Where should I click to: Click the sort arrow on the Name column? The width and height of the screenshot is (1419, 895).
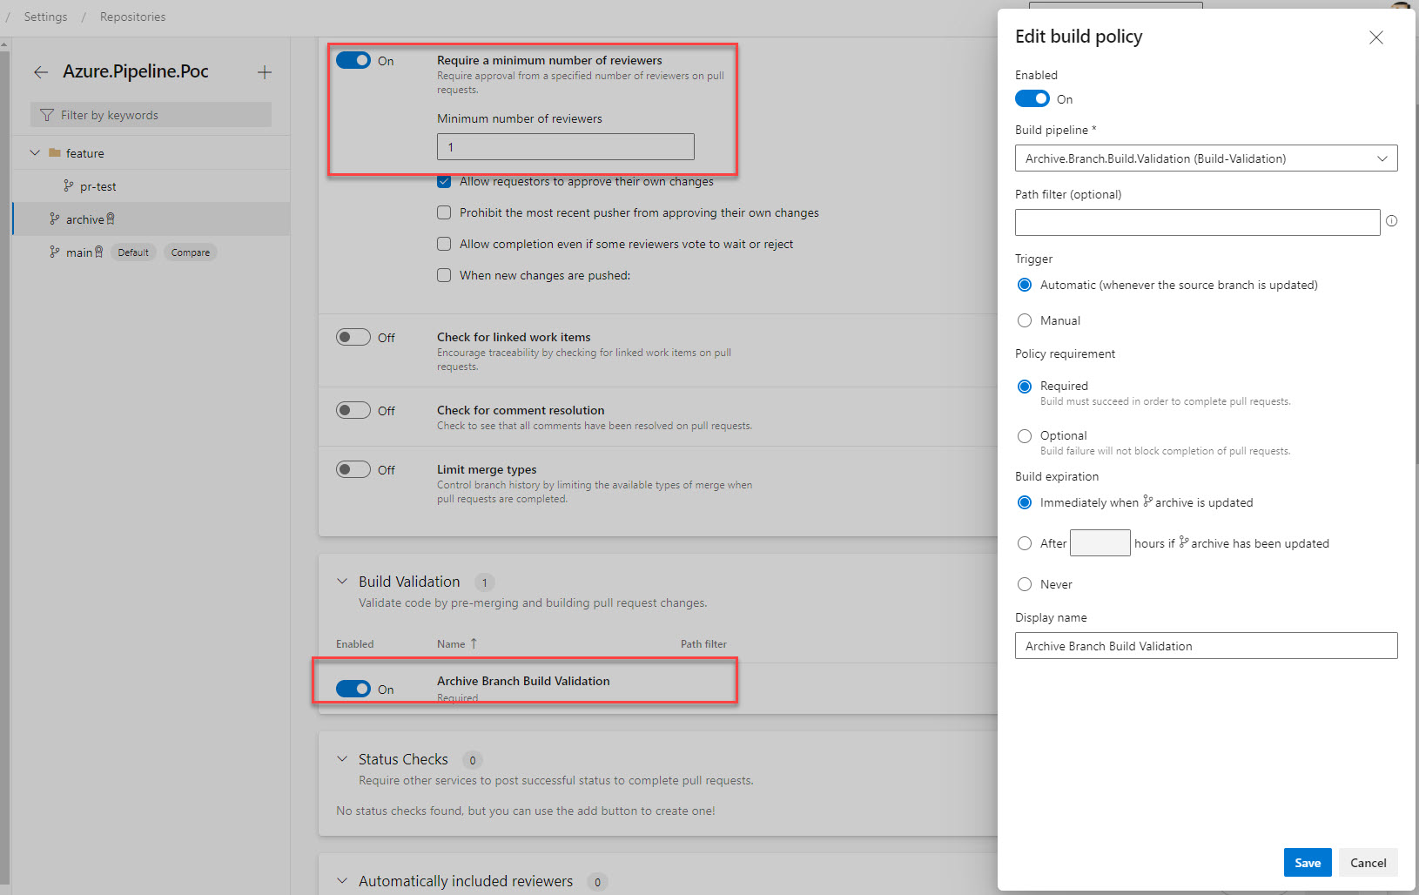coord(474,643)
